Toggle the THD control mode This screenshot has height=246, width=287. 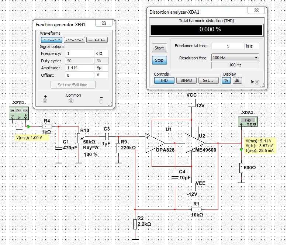pyautogui.click(x=164, y=80)
